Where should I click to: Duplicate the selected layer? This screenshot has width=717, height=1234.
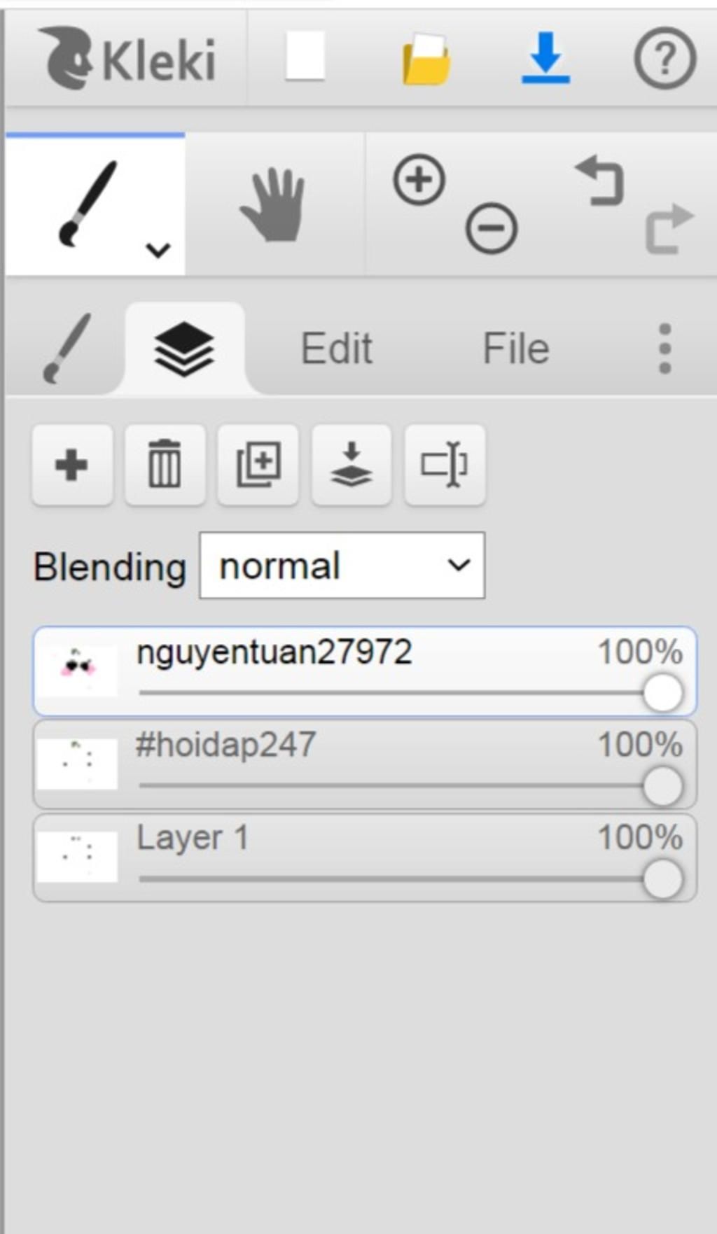coord(258,464)
